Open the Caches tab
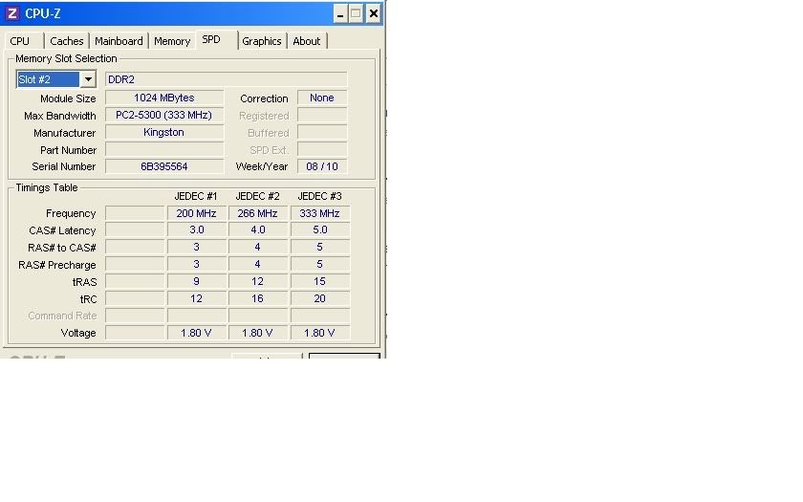 coord(67,41)
